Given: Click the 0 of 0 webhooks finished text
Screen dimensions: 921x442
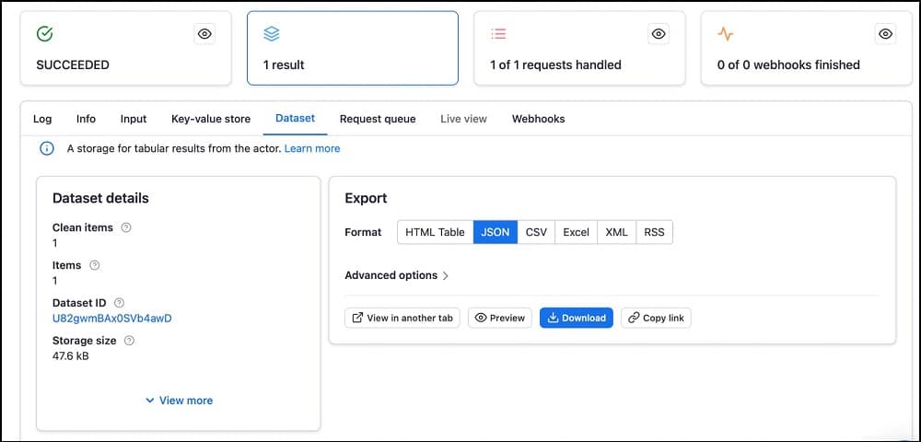Looking at the screenshot, I should tap(788, 64).
